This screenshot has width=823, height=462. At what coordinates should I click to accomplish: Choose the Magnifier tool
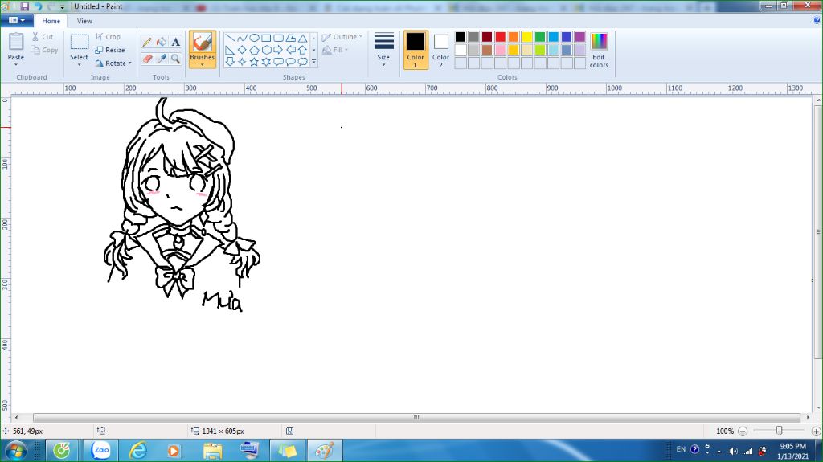[x=176, y=59]
